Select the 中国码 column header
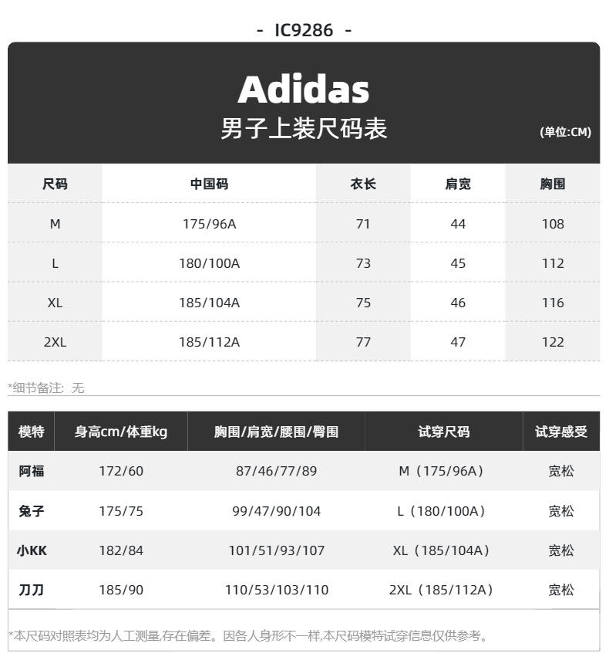 pos(209,184)
